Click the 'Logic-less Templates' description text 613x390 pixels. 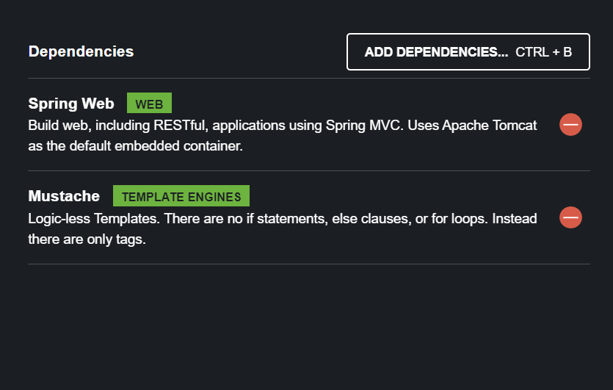[94, 218]
